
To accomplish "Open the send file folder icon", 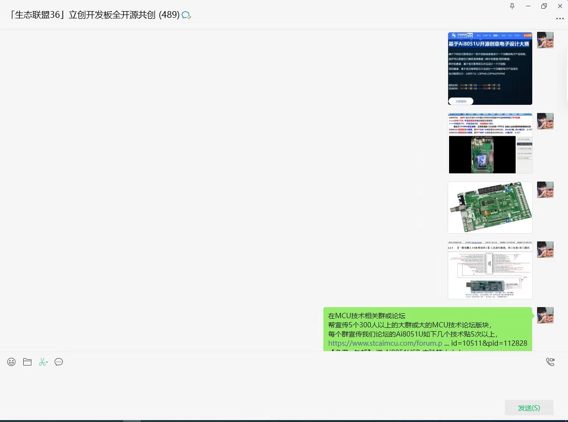I will click(27, 362).
